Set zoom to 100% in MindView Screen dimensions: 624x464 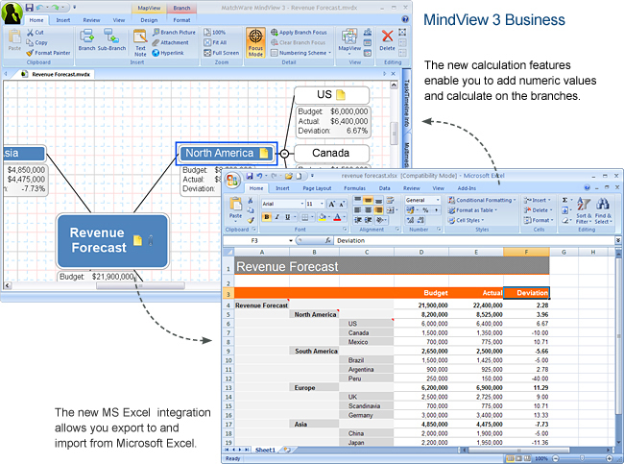click(x=214, y=33)
